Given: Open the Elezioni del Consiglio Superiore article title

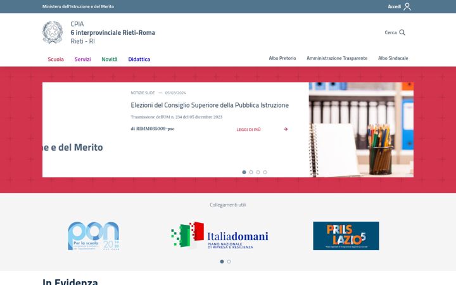Looking at the screenshot, I should tap(210, 105).
